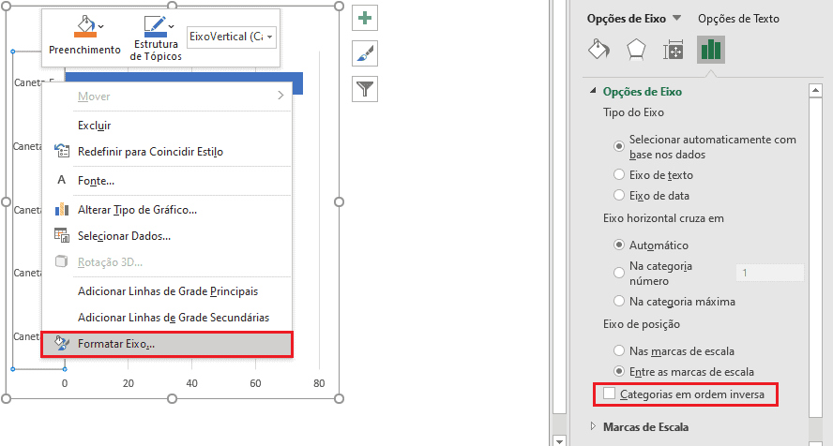Open the Estrutura de Tópicos dropdown arrow
Image resolution: width=833 pixels, height=446 pixels.
point(171,26)
